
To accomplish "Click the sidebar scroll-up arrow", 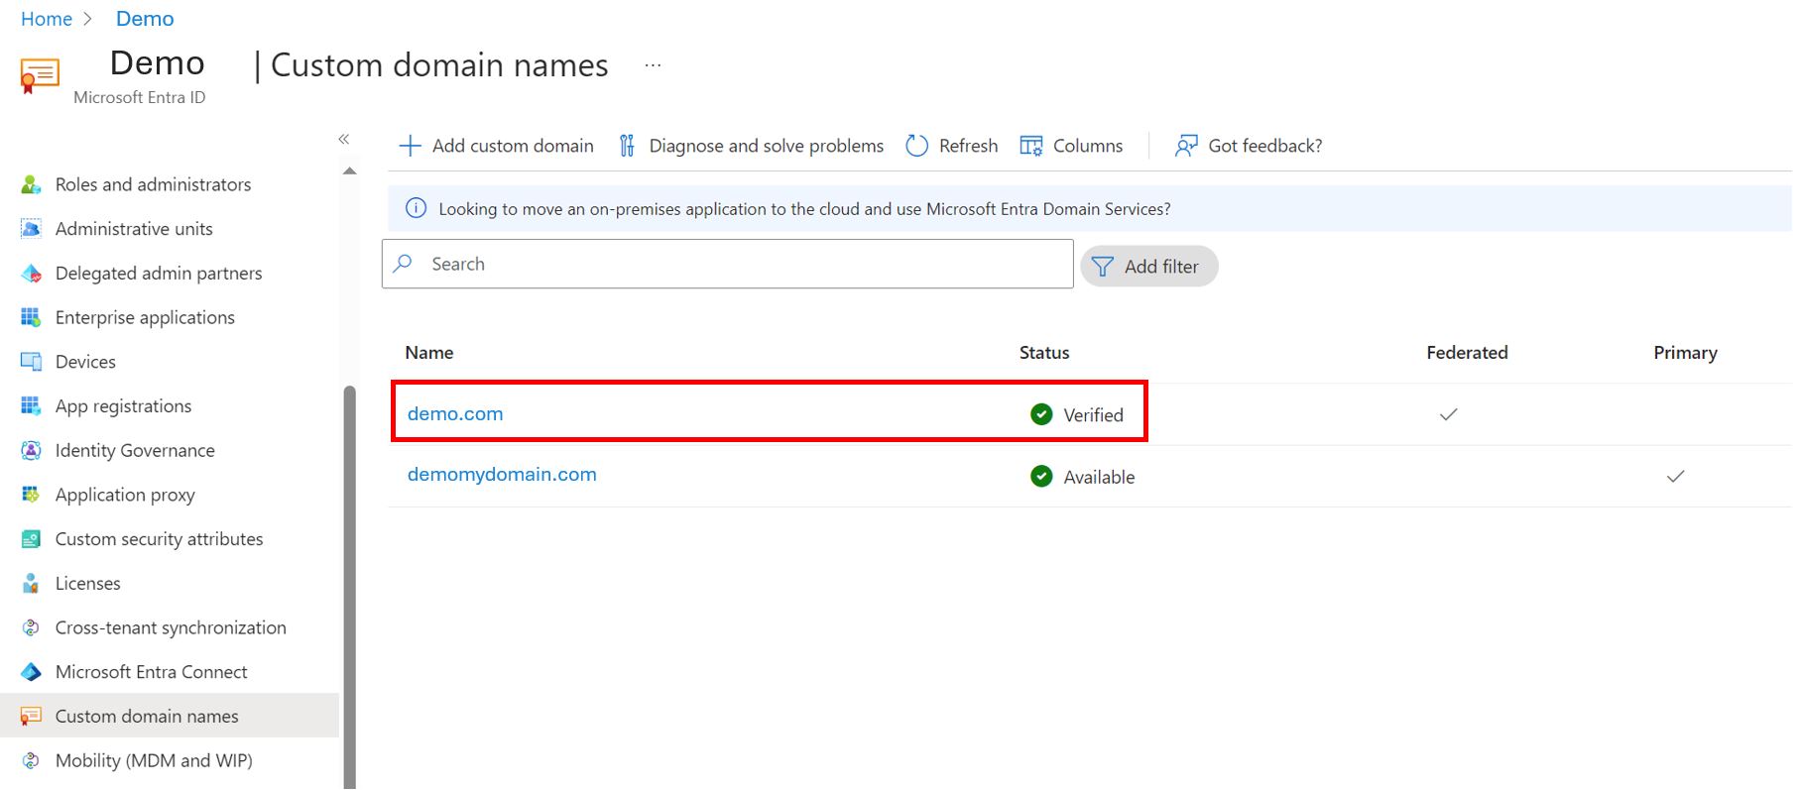I will click(349, 171).
